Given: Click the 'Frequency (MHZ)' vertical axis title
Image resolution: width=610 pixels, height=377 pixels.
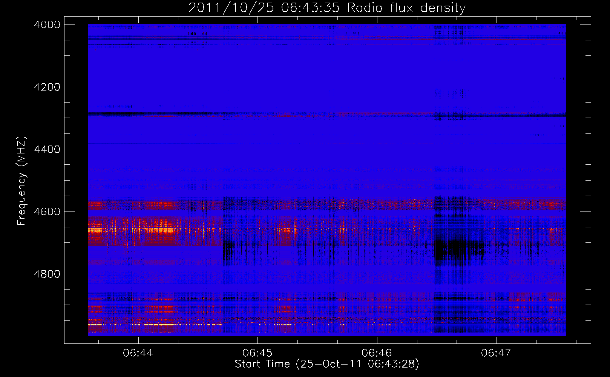Looking at the screenshot, I should click(21, 181).
